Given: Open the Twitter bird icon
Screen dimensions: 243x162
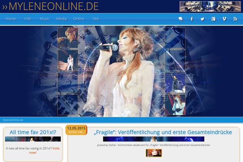Looking at the screenshot, I should [x=202, y=19].
